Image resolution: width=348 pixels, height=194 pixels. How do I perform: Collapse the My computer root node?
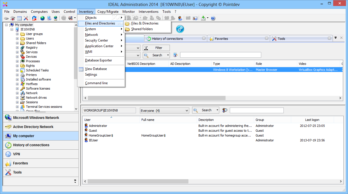(7, 25)
